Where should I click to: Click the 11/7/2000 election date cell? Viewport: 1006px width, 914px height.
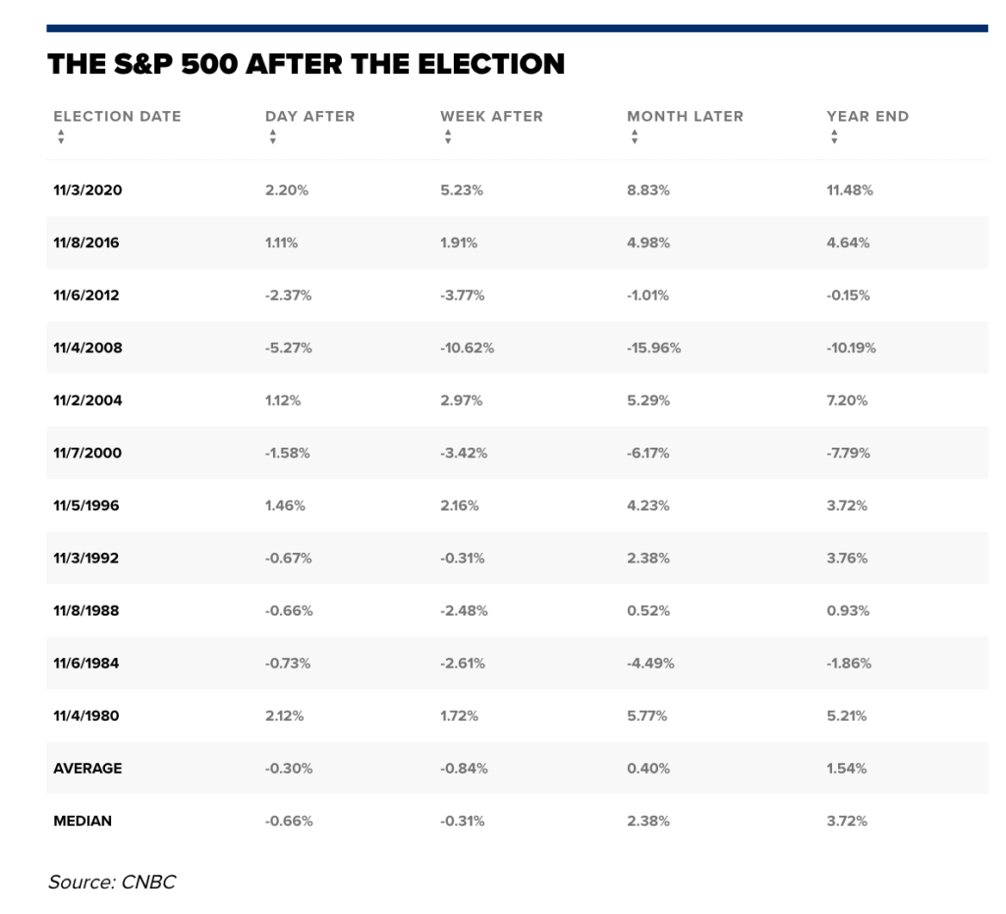(x=87, y=453)
